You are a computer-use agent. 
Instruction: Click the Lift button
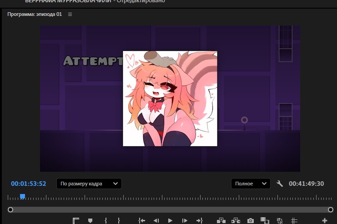coord(221,220)
